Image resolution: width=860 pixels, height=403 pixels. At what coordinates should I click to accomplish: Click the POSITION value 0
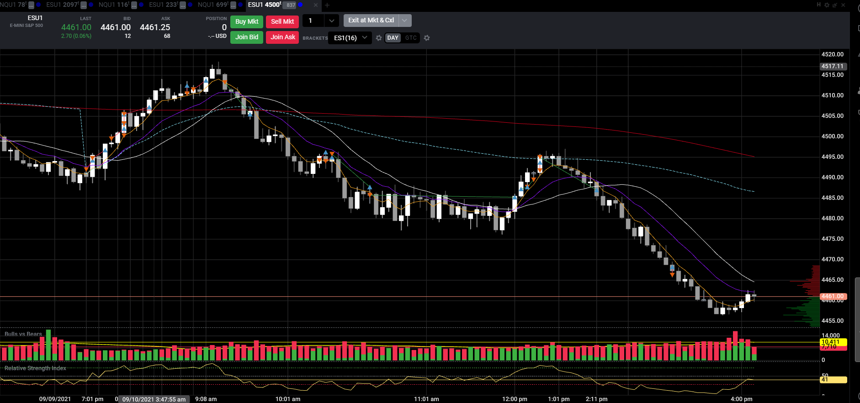224,27
